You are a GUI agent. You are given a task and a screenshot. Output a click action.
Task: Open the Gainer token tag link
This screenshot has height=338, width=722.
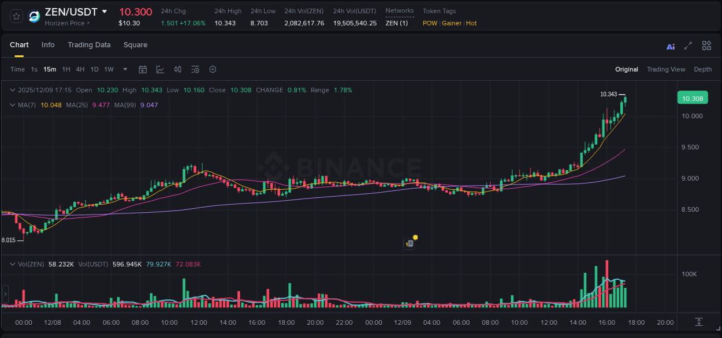pos(451,23)
